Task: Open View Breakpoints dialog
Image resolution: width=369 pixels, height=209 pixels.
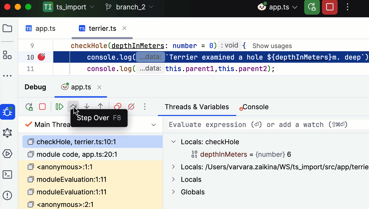Action: (118, 107)
